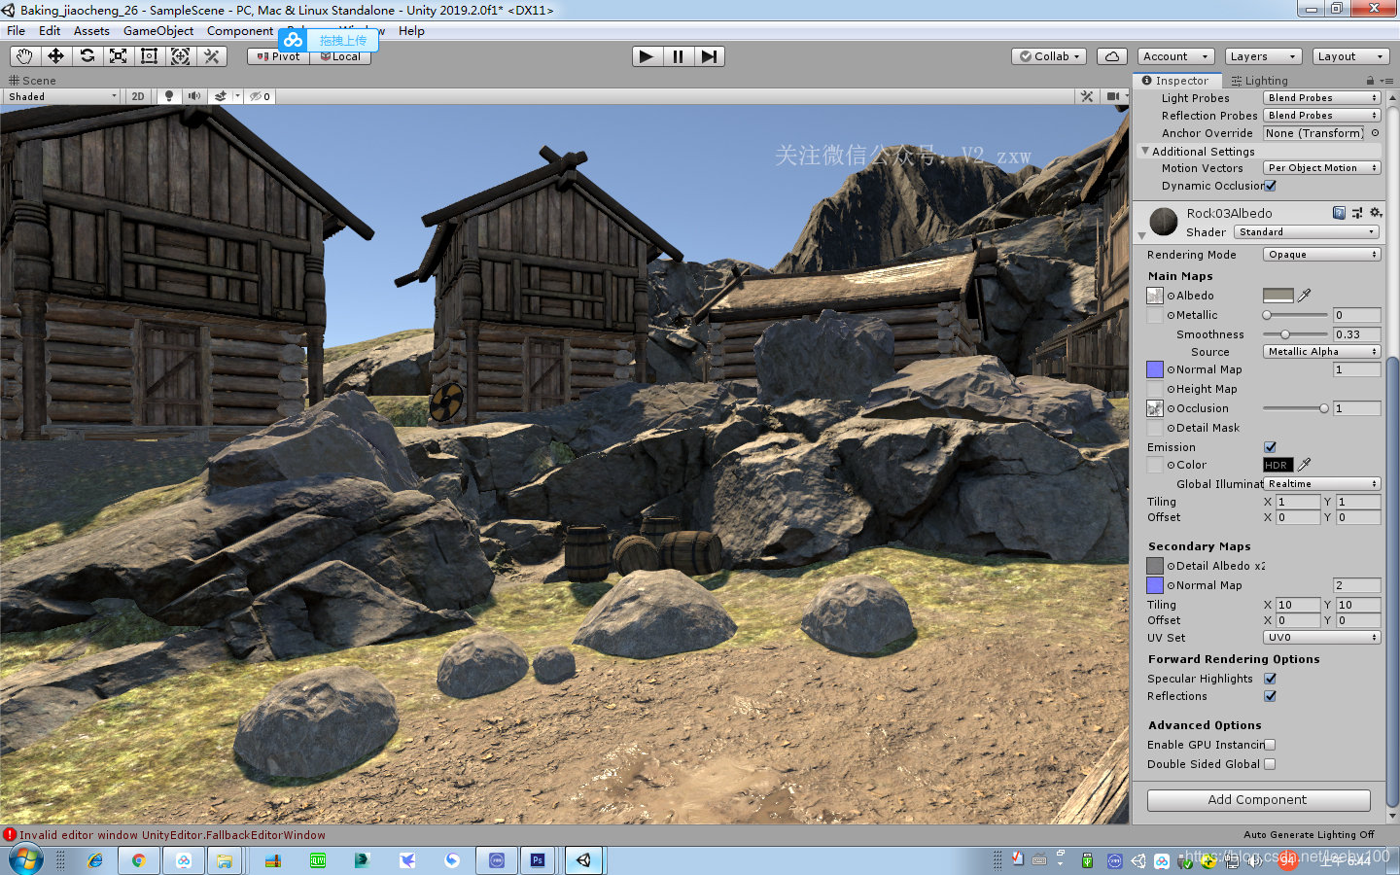Open Motion Vectors dropdown
The height and width of the screenshot is (875, 1400).
point(1322,168)
